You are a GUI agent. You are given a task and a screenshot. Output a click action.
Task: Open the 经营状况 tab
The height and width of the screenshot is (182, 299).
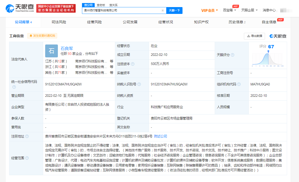tap(165, 22)
